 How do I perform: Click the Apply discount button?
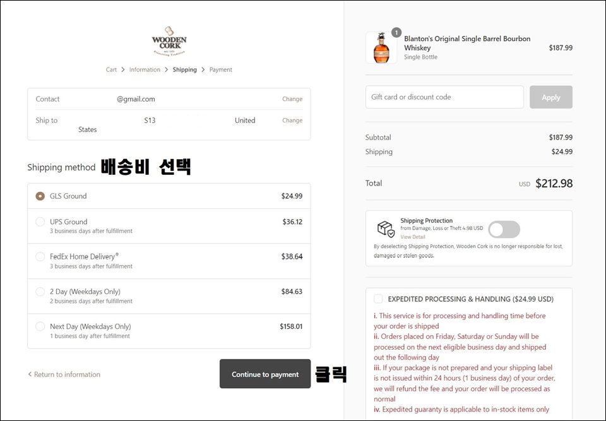[x=550, y=97]
